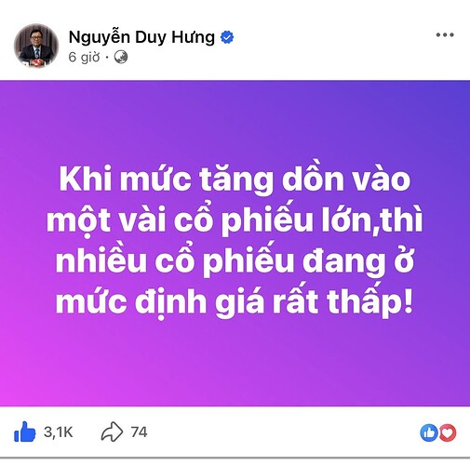Click the blue verified badge

(227, 37)
